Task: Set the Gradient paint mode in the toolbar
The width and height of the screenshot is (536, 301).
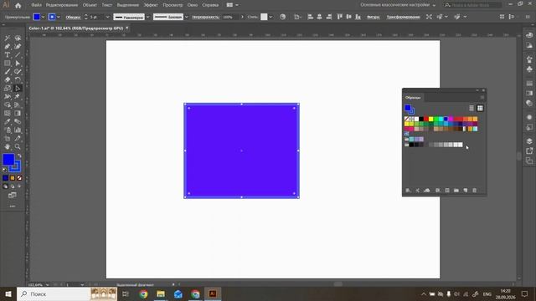Action: [x=13, y=178]
